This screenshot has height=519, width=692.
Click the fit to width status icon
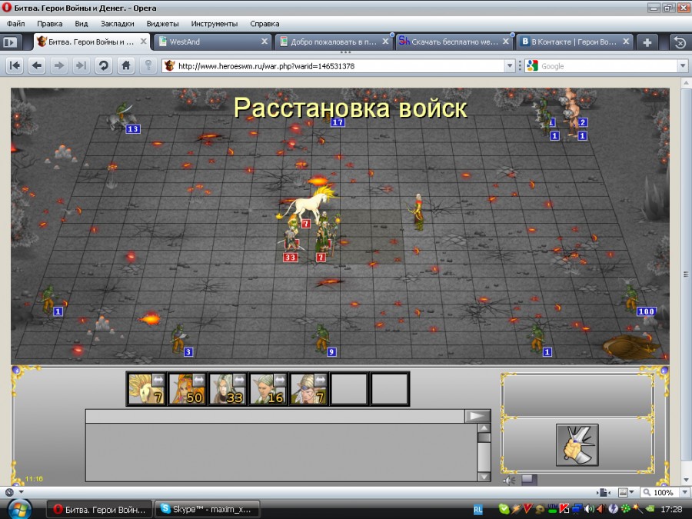(x=604, y=492)
